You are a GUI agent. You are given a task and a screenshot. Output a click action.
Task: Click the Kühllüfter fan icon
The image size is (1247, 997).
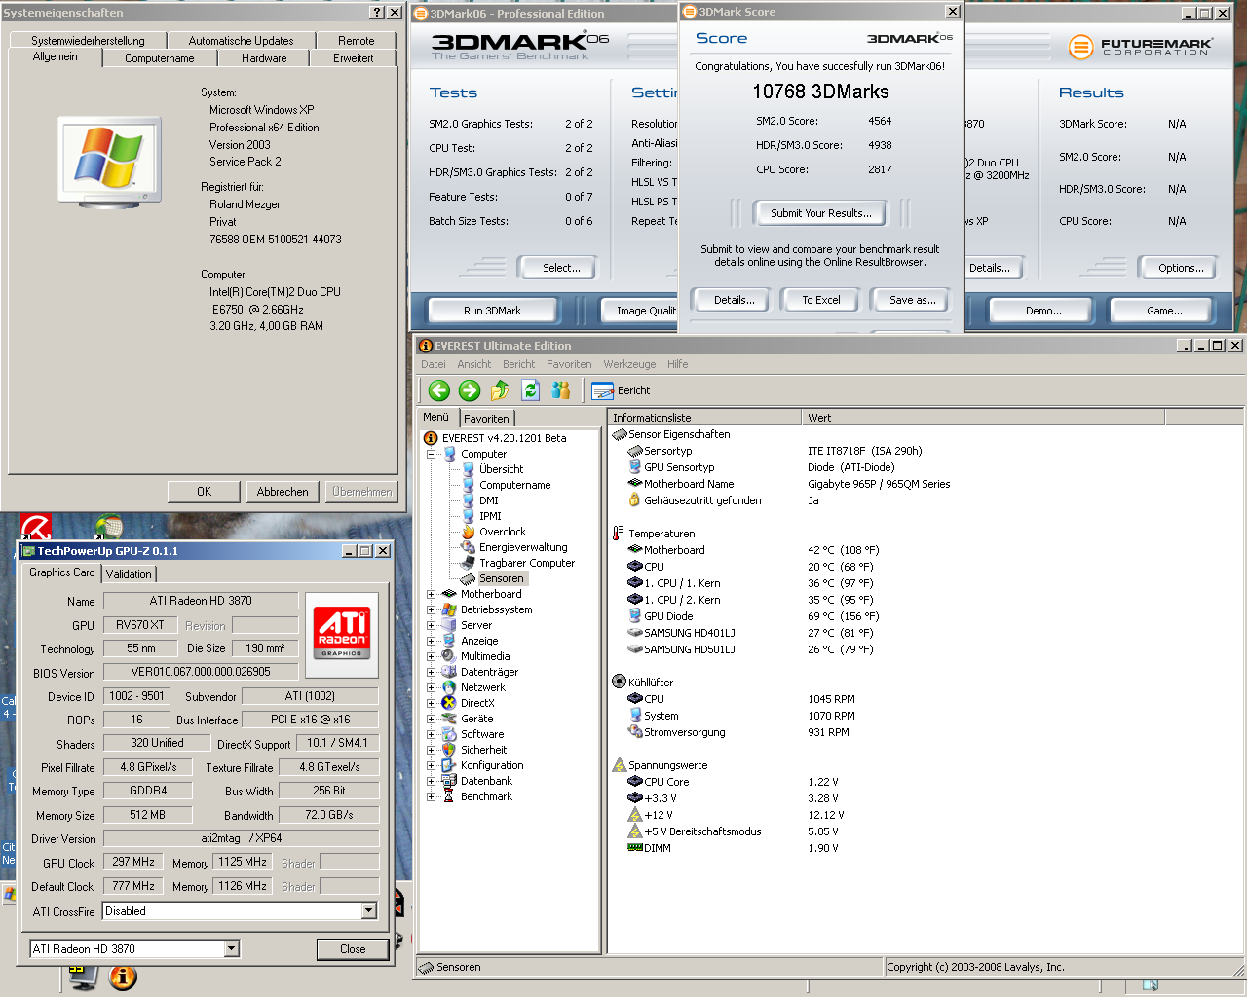coord(619,683)
